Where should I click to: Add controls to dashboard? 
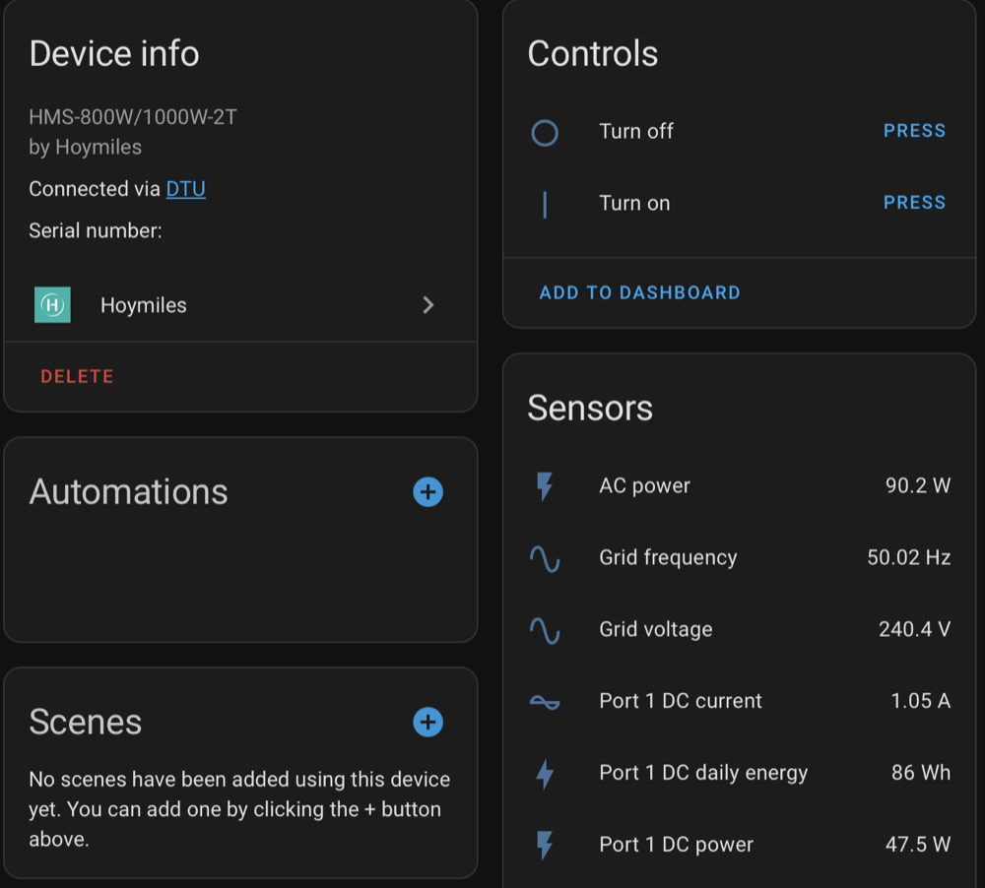pos(639,292)
